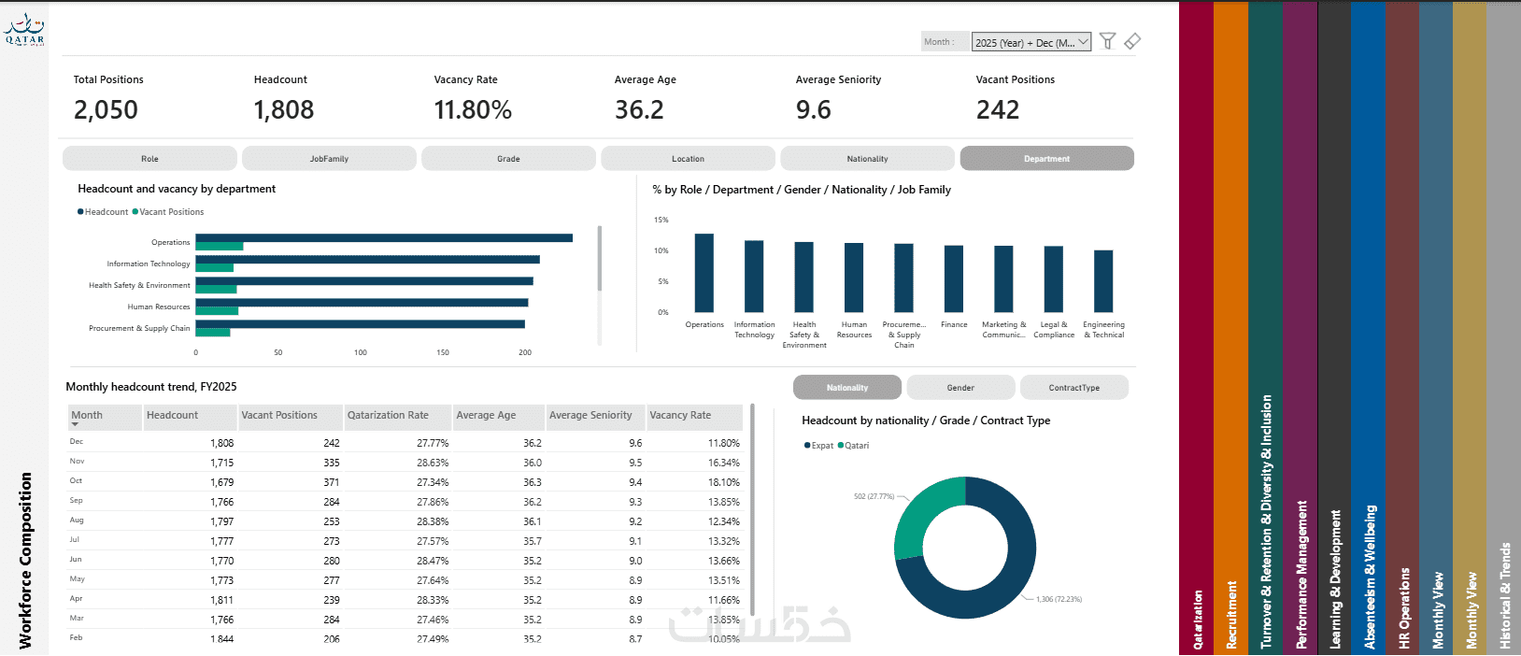Click the Qatari legend marker
Image resolution: width=1521 pixels, height=656 pixels.
(841, 446)
